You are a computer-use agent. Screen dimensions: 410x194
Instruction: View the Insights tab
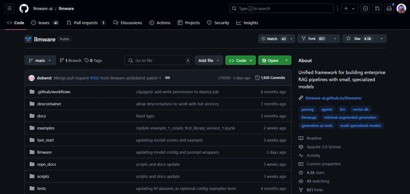tap(247, 23)
